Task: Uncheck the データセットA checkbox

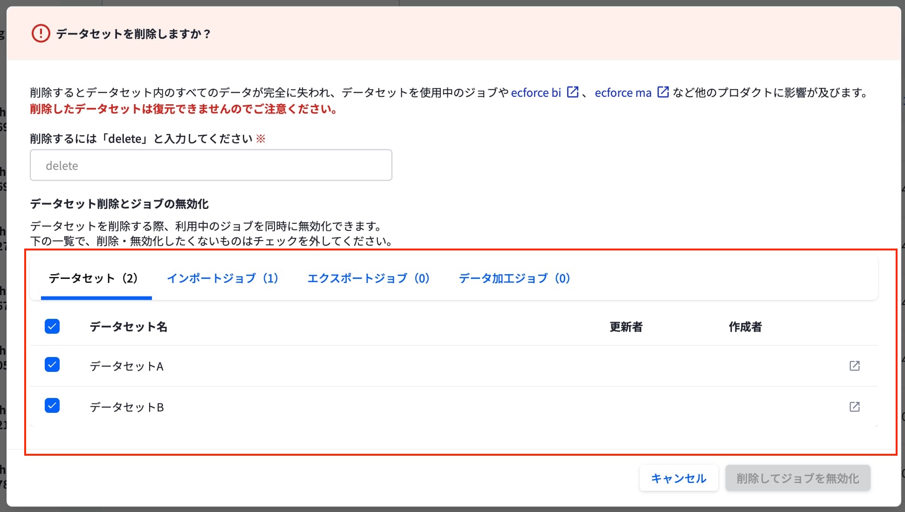Action: coord(52,364)
